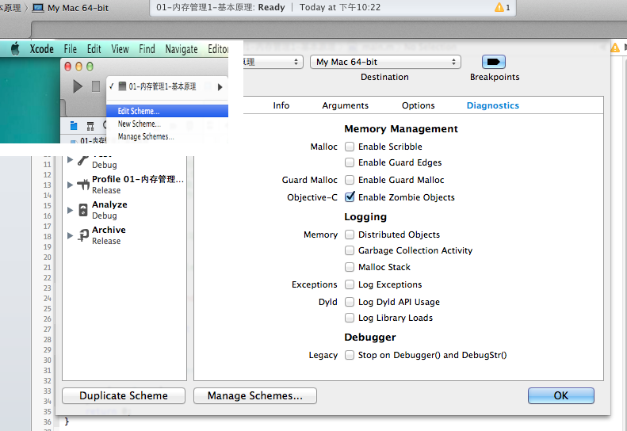The width and height of the screenshot is (627, 431).
Task: Confirm with the OK button
Action: (x=561, y=395)
